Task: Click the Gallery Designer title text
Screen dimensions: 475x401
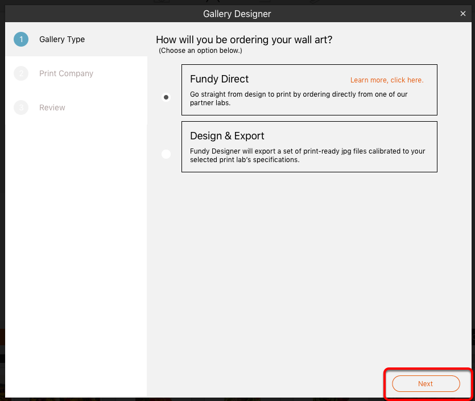Action: coord(237,14)
